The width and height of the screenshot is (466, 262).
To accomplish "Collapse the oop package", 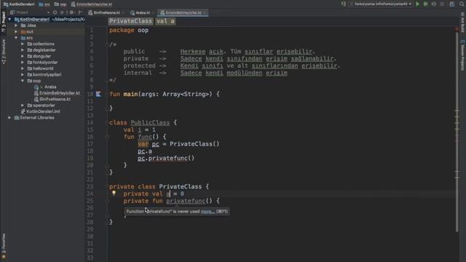I will tap(23, 81).
